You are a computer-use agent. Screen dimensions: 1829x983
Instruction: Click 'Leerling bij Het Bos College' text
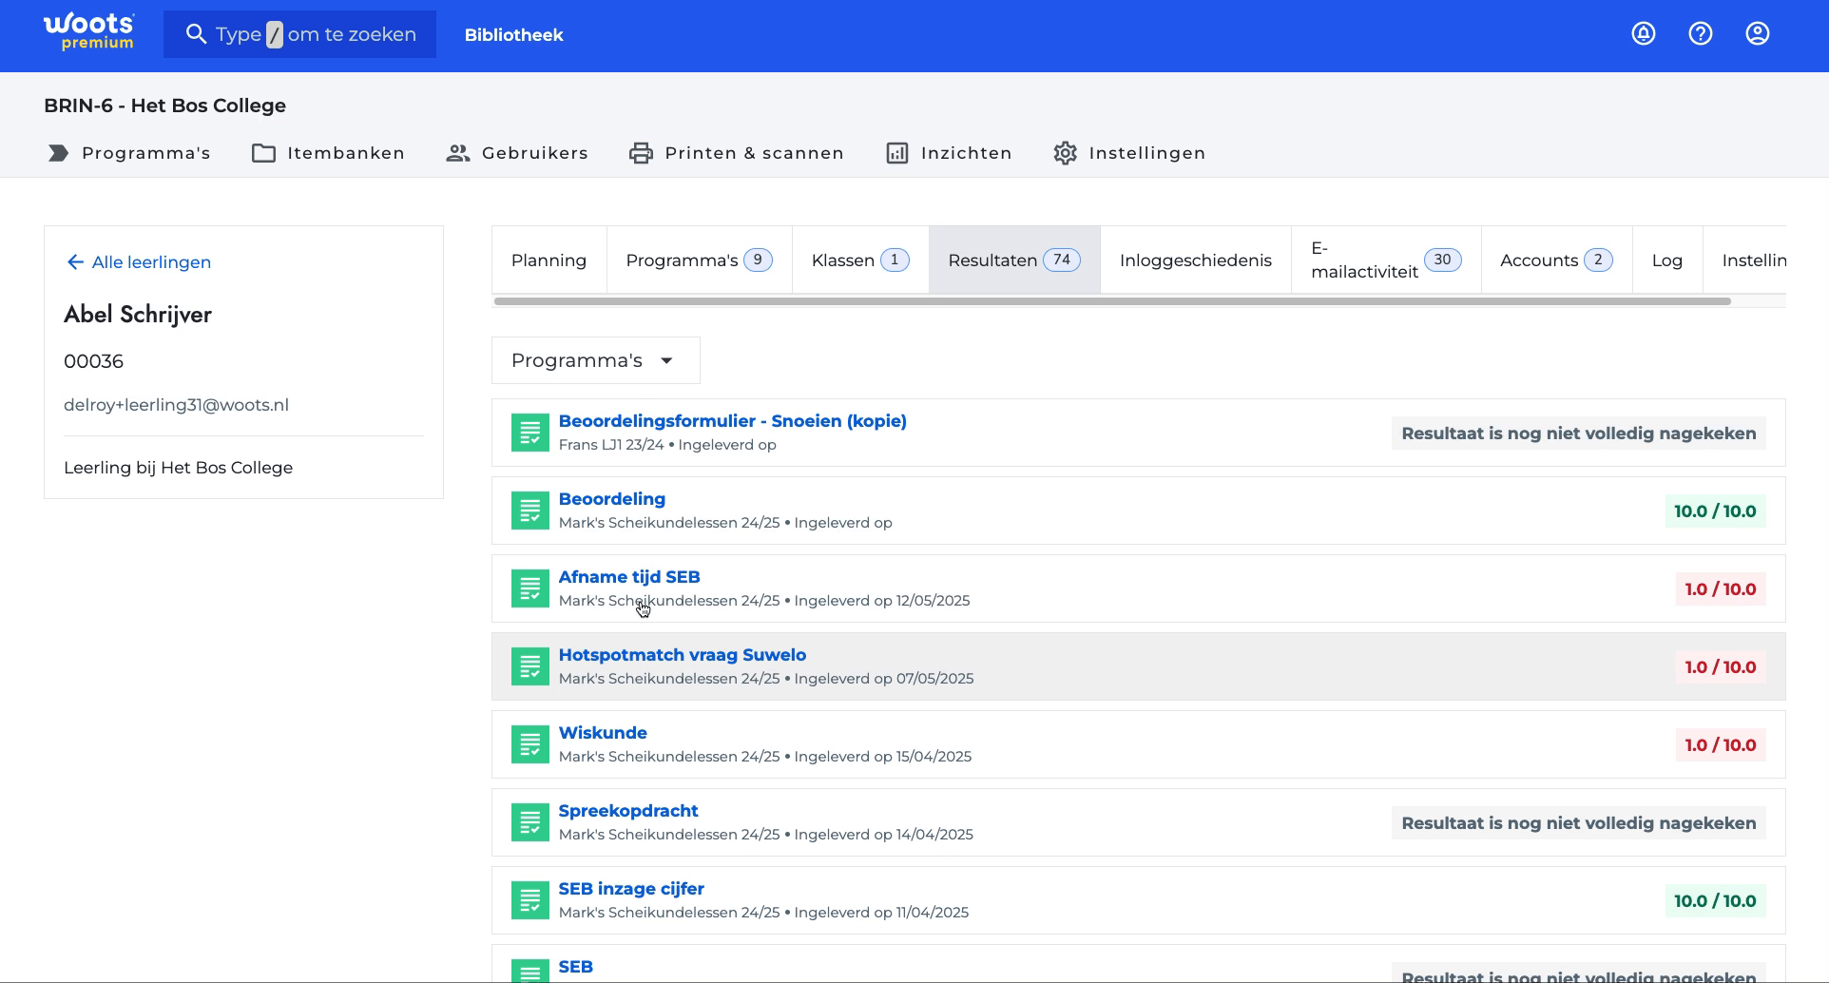178,468
